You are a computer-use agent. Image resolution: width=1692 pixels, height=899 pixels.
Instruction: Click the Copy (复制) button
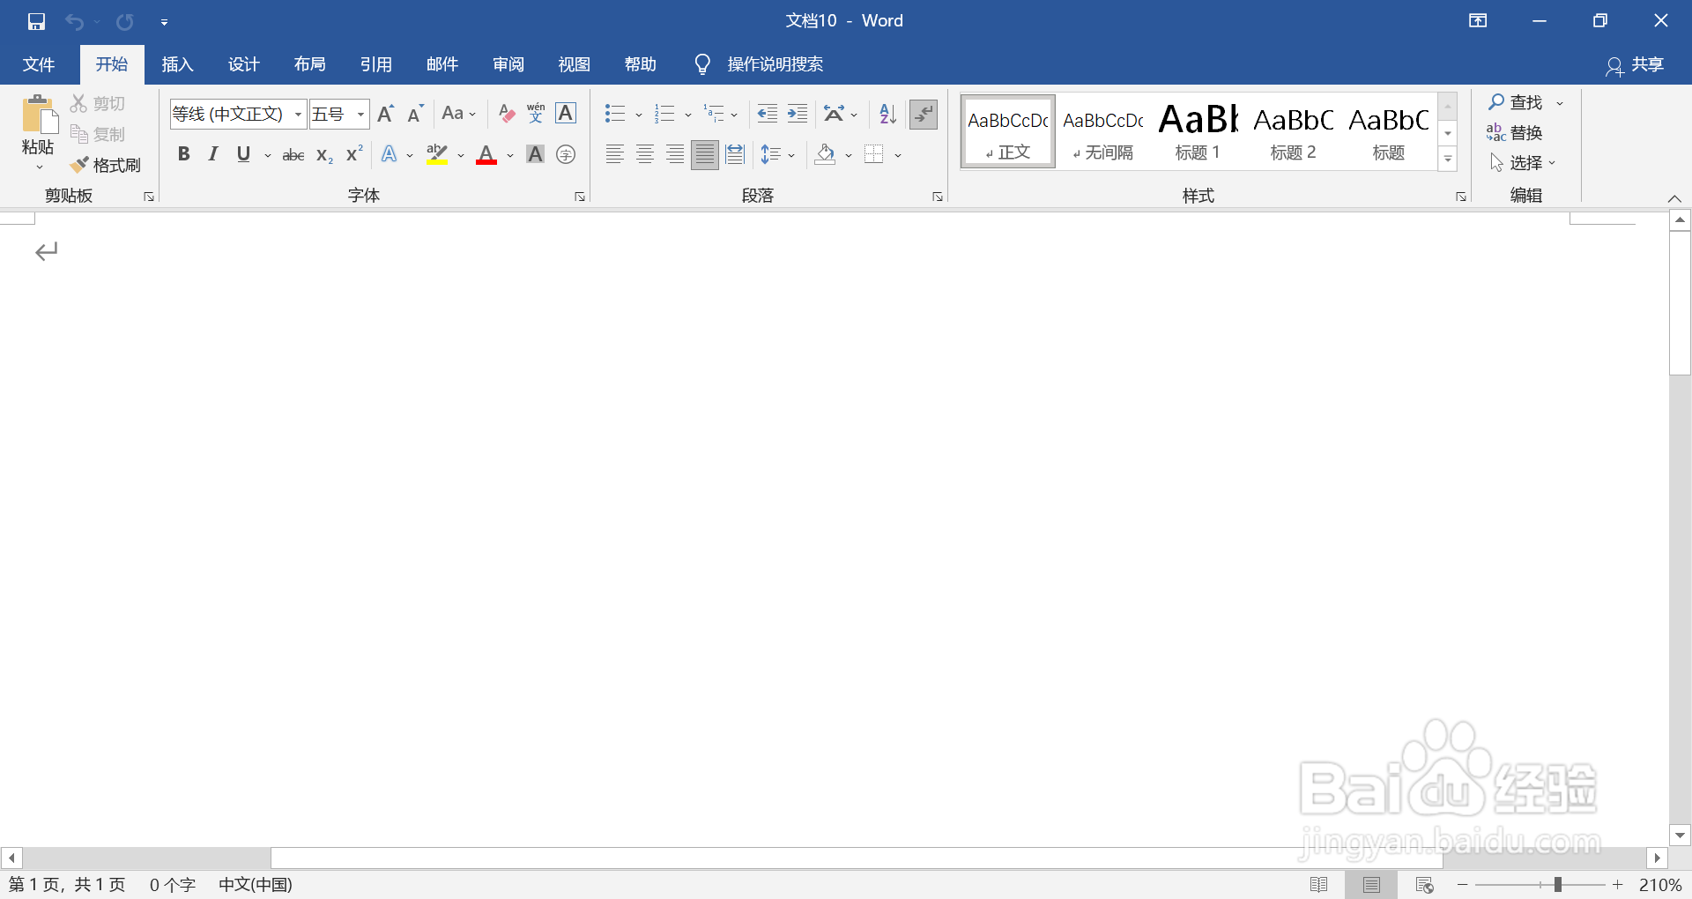point(98,134)
